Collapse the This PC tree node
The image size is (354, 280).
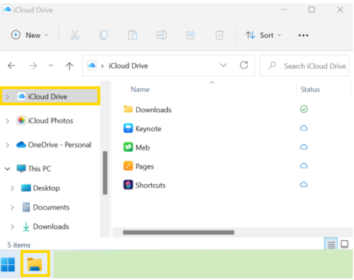click(8, 169)
